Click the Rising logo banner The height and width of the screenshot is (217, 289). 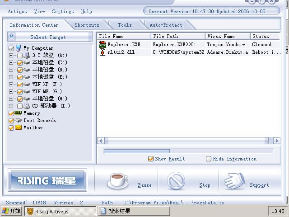[x=47, y=180]
